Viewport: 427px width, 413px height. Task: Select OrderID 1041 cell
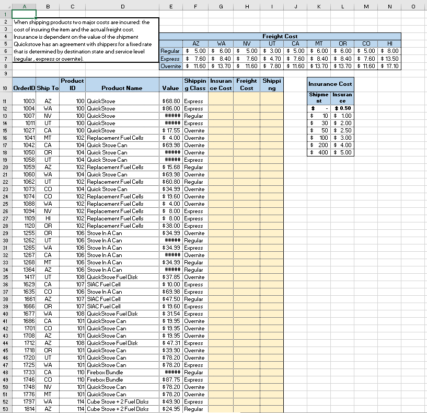pos(24,138)
